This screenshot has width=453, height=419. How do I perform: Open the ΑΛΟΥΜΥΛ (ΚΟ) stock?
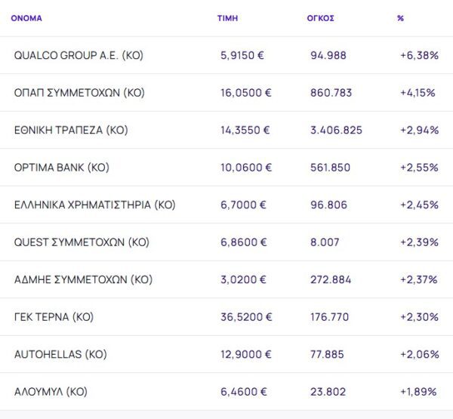[x=51, y=392]
